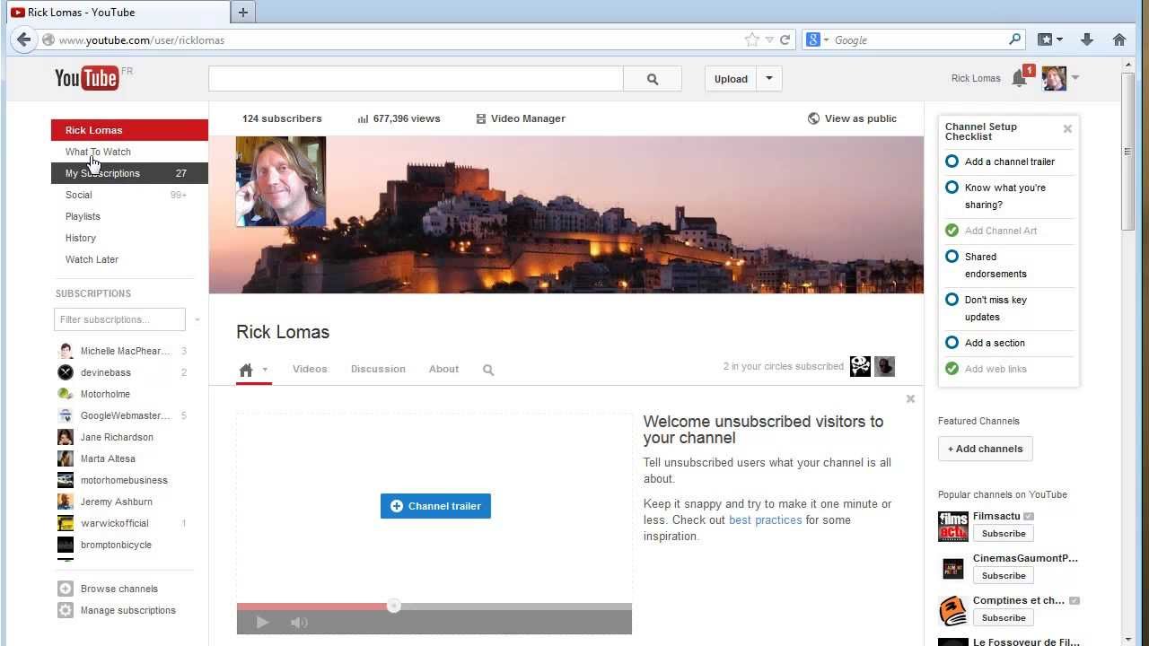Go to browser home page
The width and height of the screenshot is (1149, 646).
1118,39
